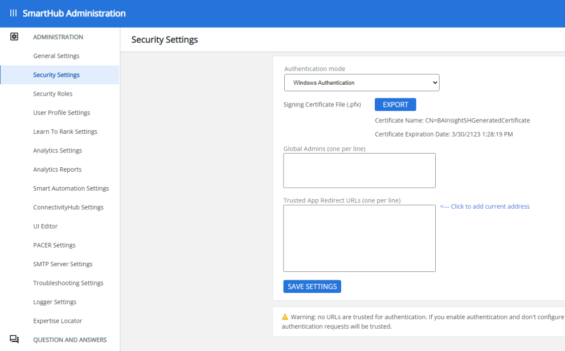This screenshot has height=351, width=565.
Task: Select User Profile Settings
Action: [x=62, y=113]
